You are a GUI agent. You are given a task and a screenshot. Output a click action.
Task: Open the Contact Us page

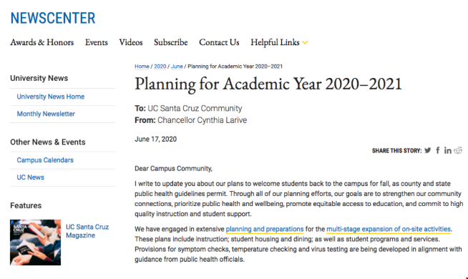coord(219,42)
